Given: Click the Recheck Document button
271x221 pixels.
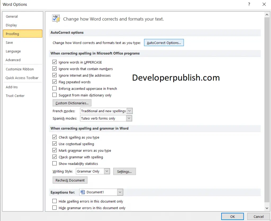Looking at the screenshot, I should pos(70,180).
